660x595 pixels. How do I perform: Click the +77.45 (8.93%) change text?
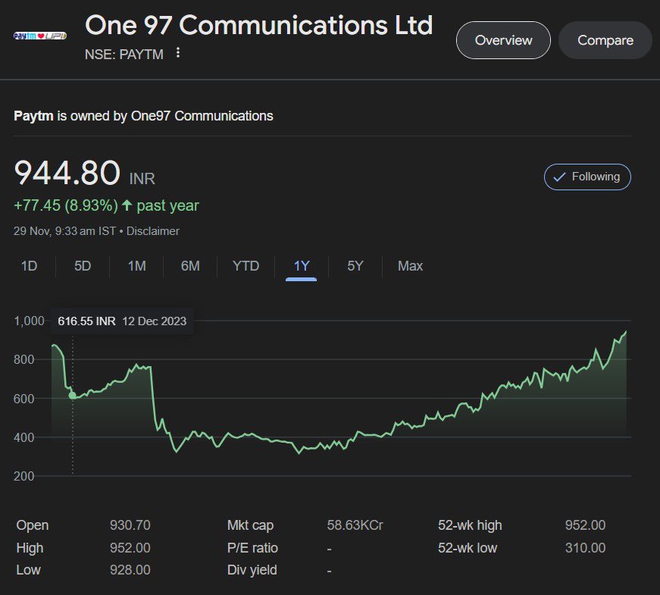click(66, 205)
